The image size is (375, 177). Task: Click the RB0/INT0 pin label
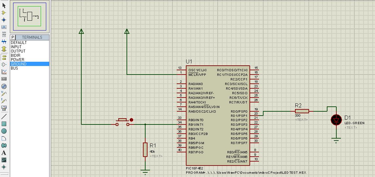click(x=196, y=120)
